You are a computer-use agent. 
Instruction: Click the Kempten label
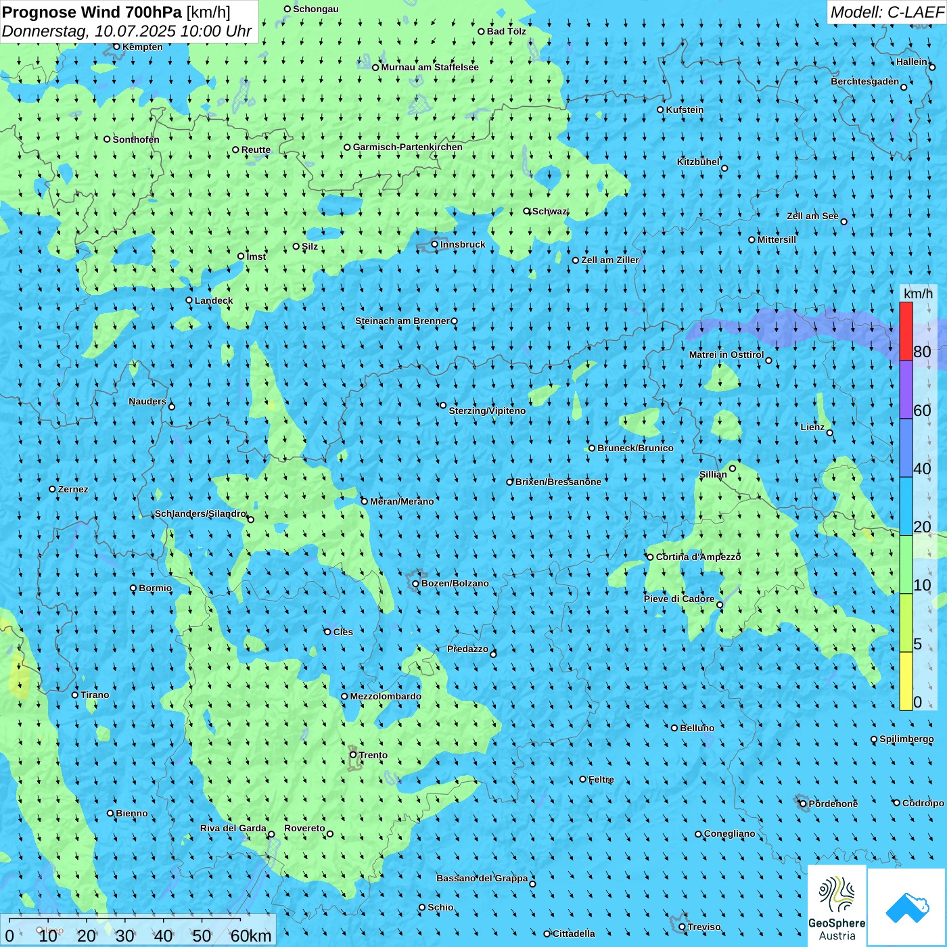click(143, 47)
